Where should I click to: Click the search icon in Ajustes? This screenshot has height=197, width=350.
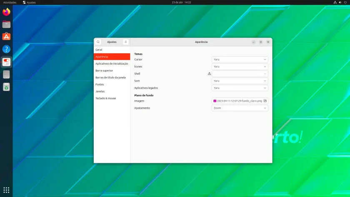[98, 42]
